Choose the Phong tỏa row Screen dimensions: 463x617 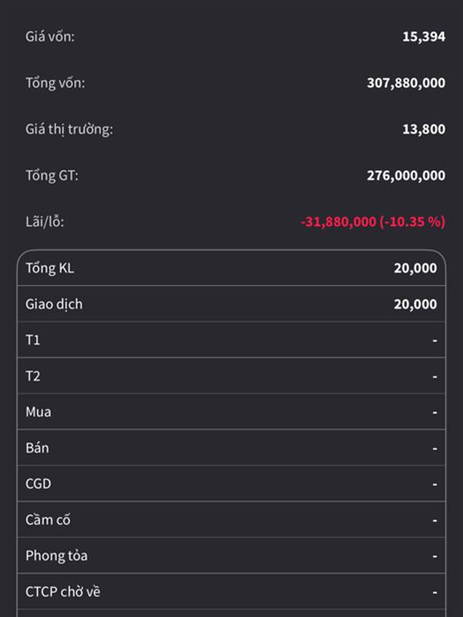click(231, 555)
